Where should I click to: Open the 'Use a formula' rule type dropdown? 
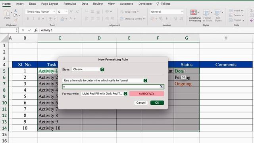tap(105, 80)
